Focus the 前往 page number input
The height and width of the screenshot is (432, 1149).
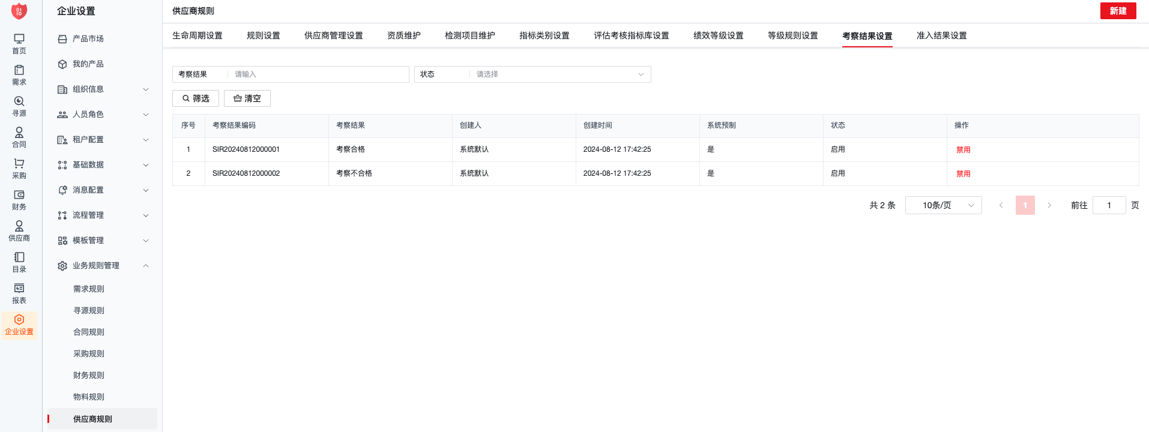point(1109,205)
